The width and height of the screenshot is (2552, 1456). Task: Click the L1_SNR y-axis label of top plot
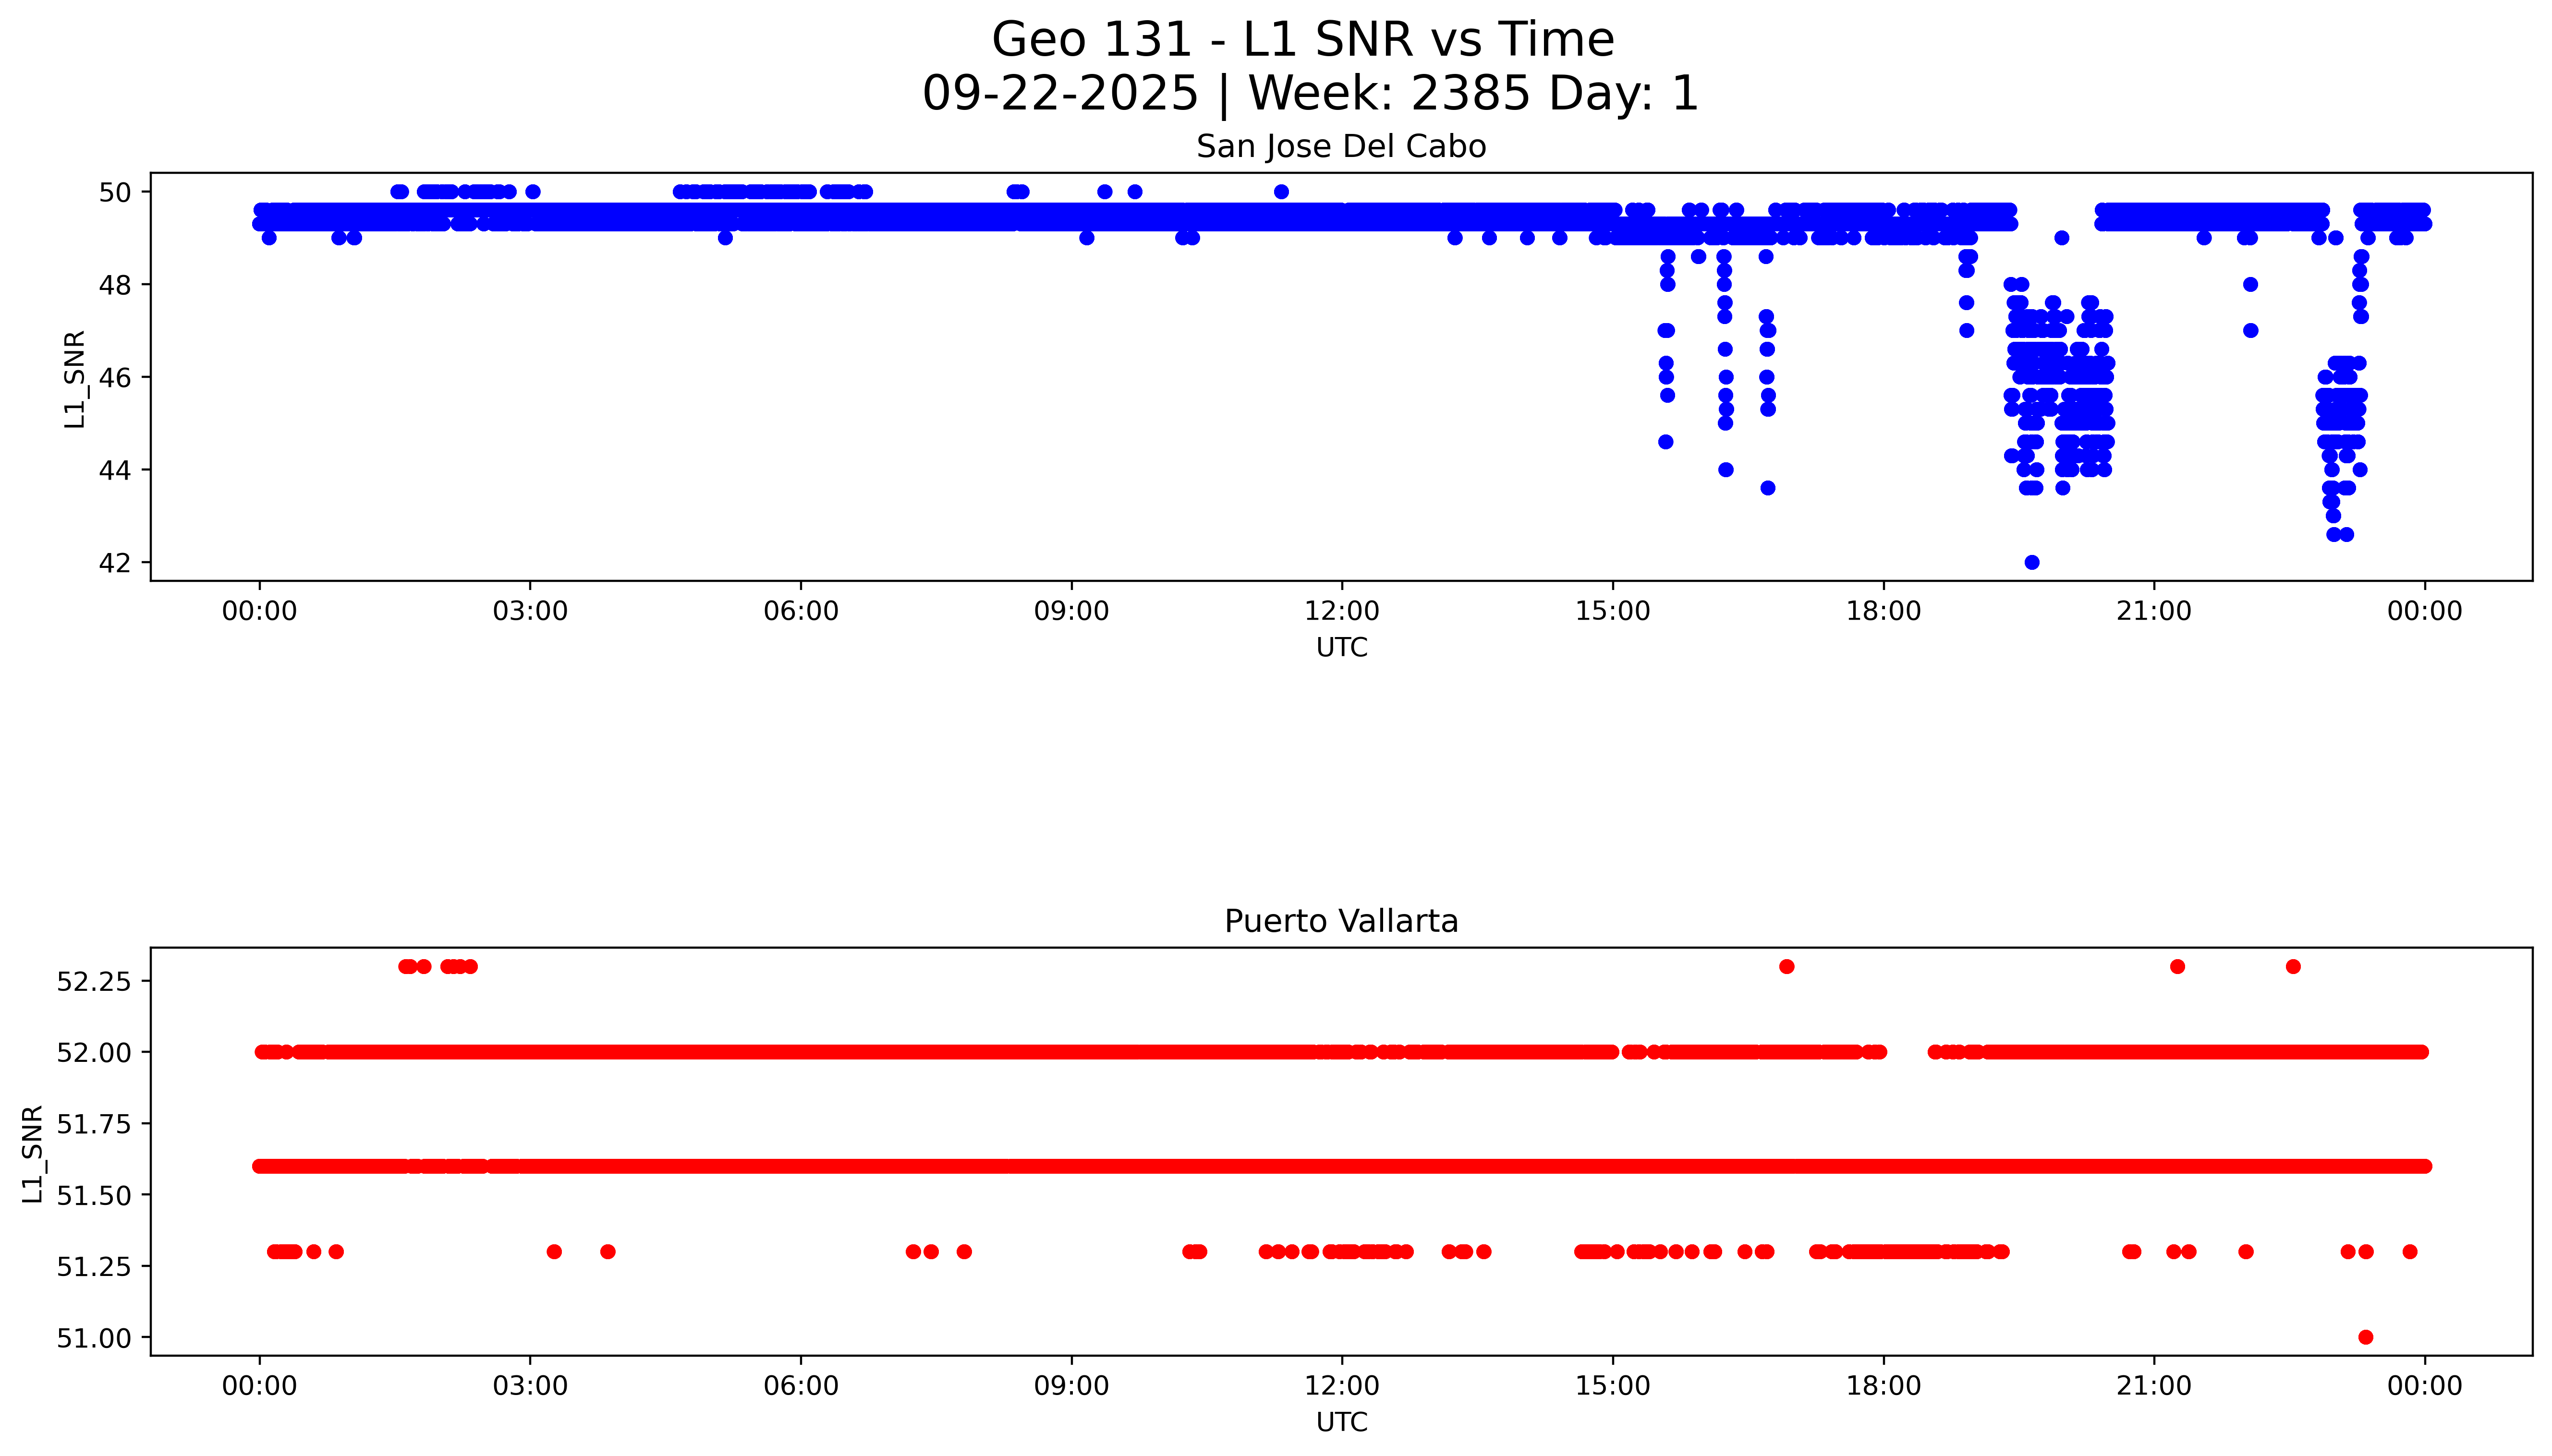click(75, 379)
